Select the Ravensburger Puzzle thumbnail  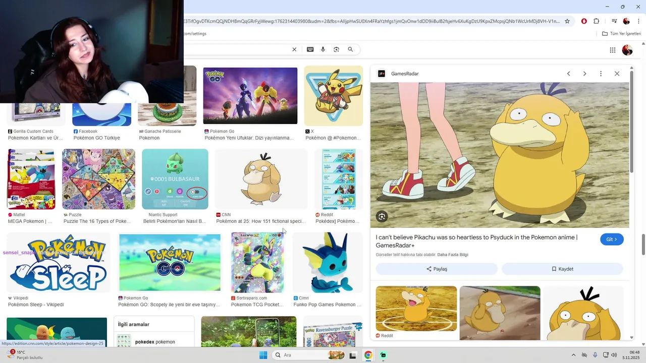coord(333,333)
